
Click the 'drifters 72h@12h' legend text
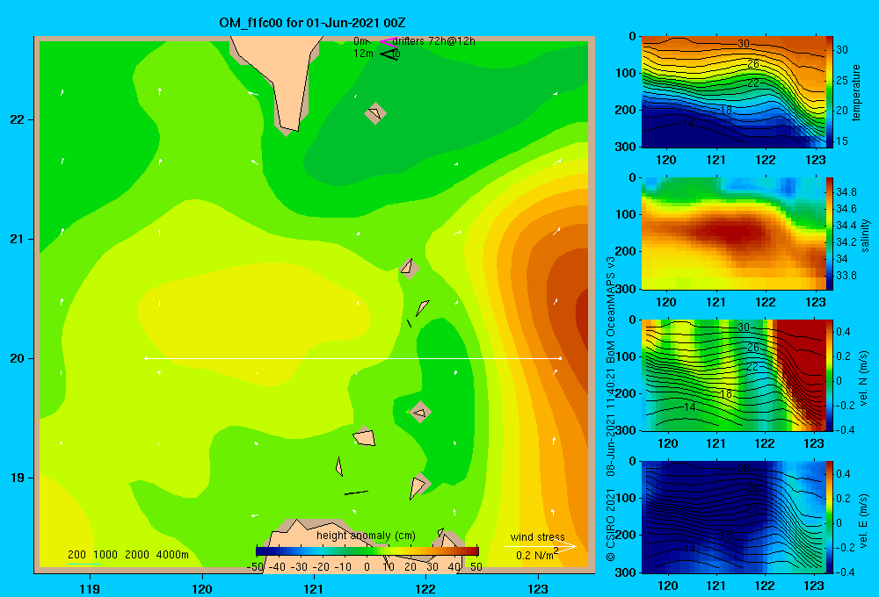433,41
